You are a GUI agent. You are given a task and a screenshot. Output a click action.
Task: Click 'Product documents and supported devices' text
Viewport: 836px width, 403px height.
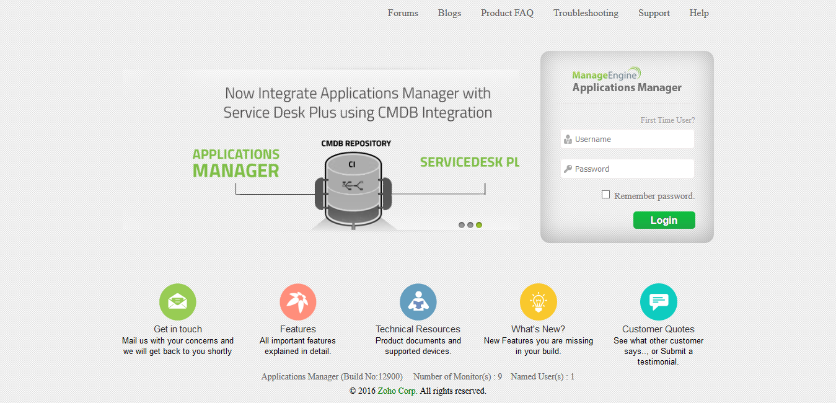click(418, 346)
